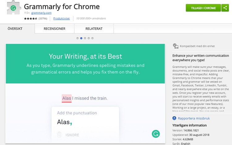Click the star rating icons
This screenshot has height=145, width=232.
pos(31,18)
